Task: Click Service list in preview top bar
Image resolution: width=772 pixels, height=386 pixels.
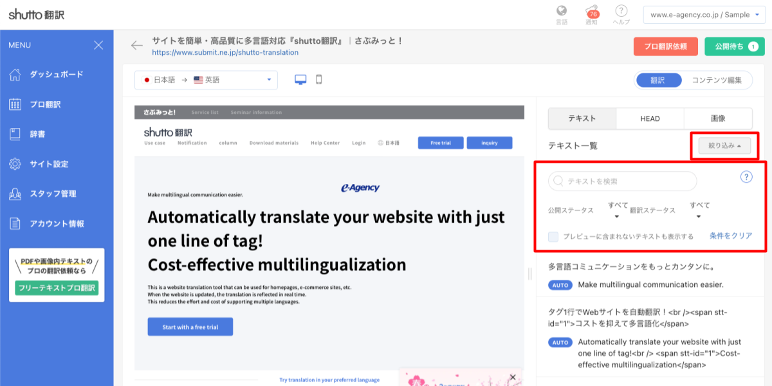Action: coord(205,113)
